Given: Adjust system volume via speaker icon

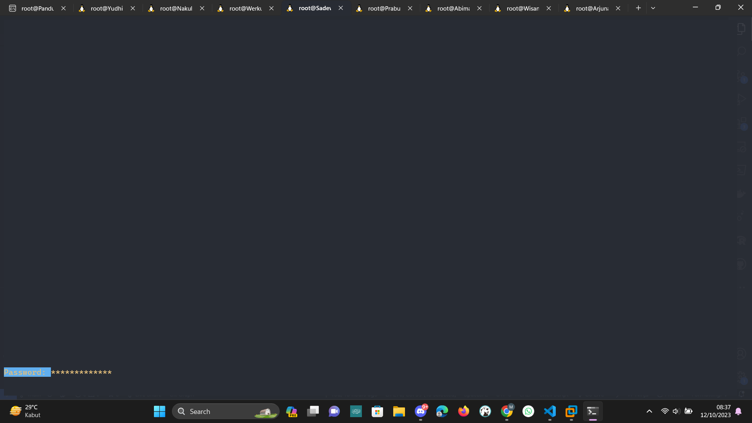Looking at the screenshot, I should click(676, 411).
